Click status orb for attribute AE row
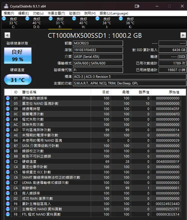The height and width of the screenshot is (220, 187). (8, 135)
